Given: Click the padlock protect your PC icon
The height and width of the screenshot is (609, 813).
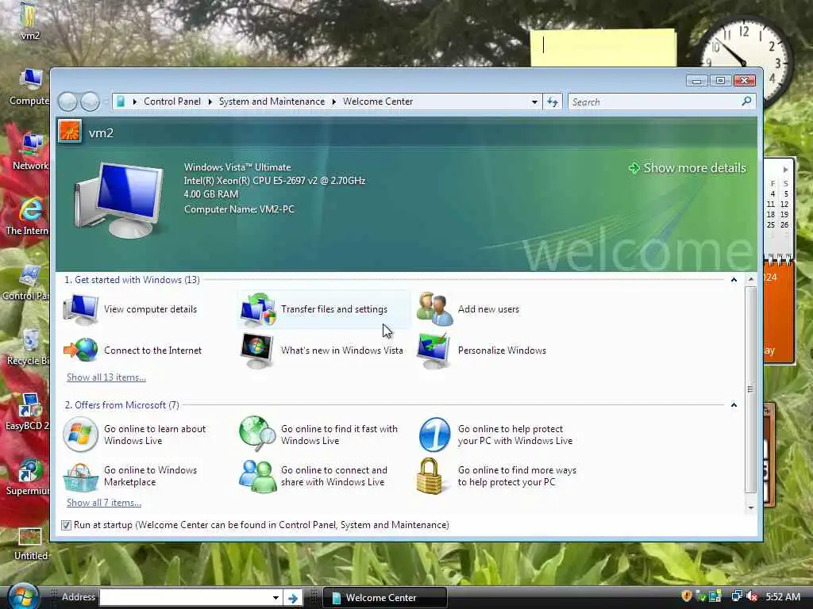Looking at the screenshot, I should tap(430, 476).
